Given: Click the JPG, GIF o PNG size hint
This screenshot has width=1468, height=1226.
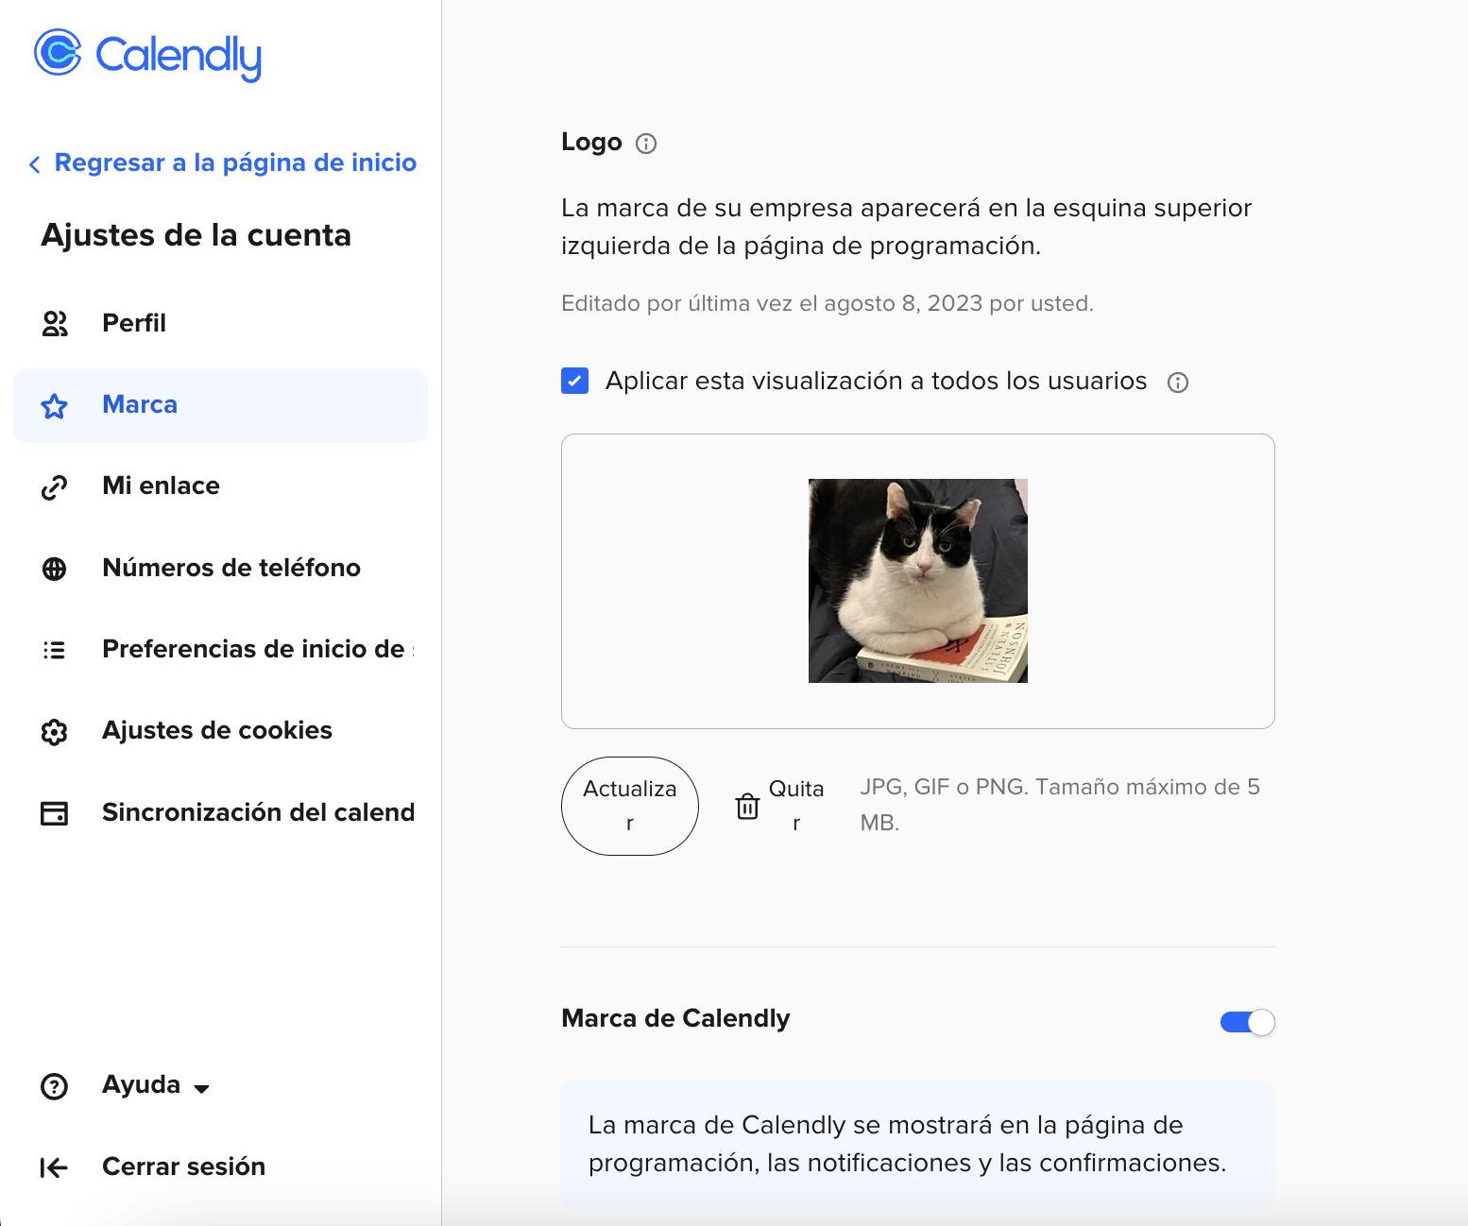Looking at the screenshot, I should coord(1060,805).
